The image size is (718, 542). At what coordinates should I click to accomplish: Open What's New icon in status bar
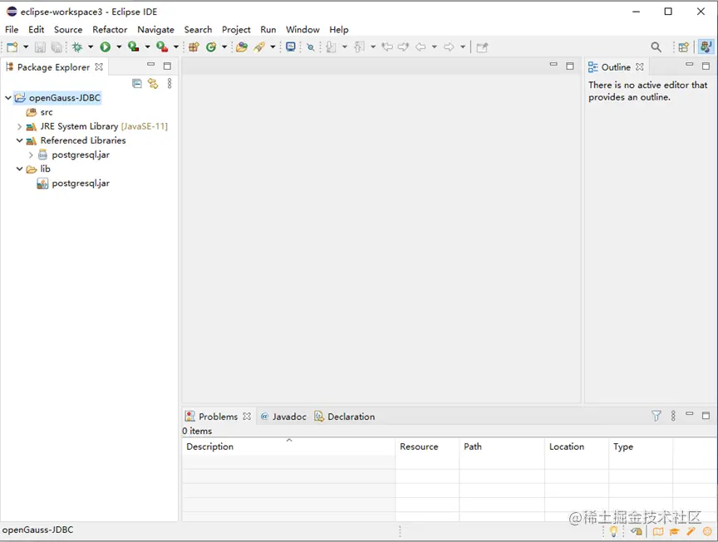click(x=707, y=531)
